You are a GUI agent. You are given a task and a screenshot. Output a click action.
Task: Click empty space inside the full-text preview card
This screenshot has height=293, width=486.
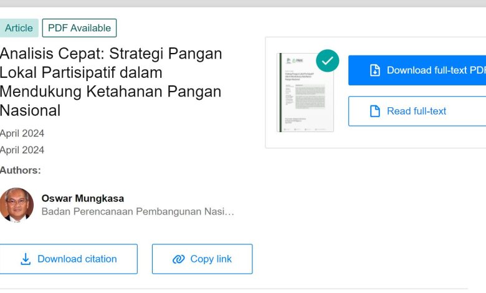click(x=411, y=138)
